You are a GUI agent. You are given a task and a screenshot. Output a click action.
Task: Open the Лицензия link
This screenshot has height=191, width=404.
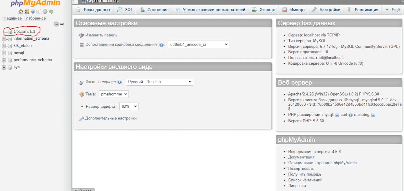tap(297, 186)
